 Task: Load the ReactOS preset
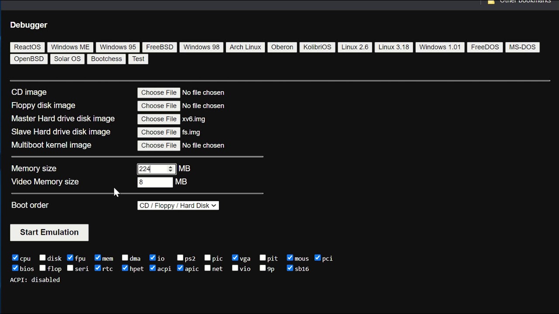28,47
